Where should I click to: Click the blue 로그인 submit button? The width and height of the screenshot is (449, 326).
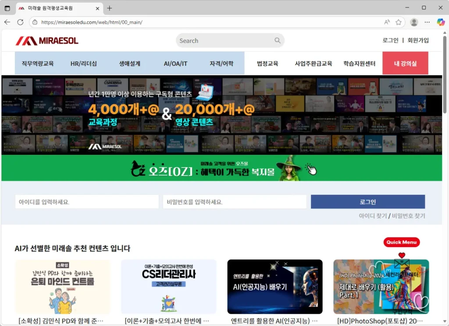368,202
